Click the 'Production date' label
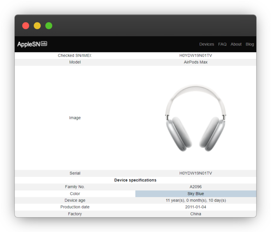271x232 pixels. 75,207
